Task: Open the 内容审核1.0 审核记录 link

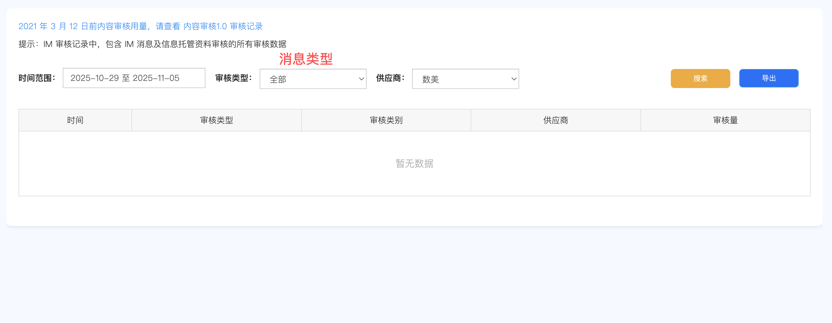Action: click(x=223, y=26)
